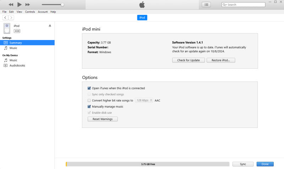Screen dimensions: 284x169
Task: Click the Done button
Action: click(x=265, y=164)
